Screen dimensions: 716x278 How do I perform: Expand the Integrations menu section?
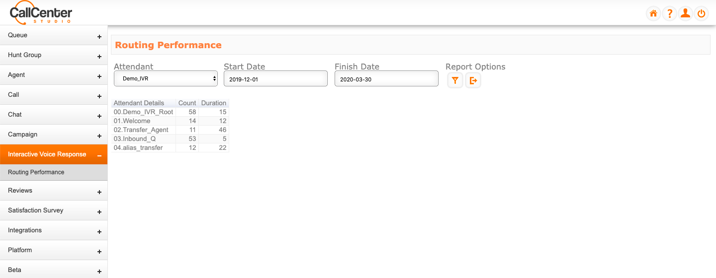click(54, 230)
